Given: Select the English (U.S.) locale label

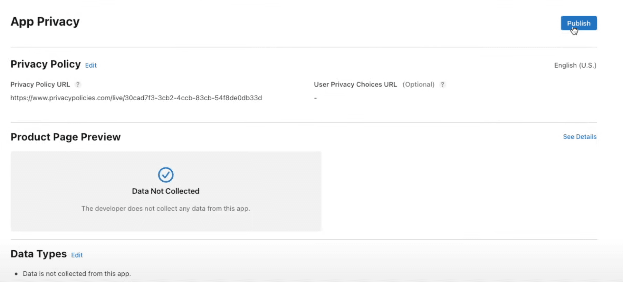Looking at the screenshot, I should click(x=575, y=65).
